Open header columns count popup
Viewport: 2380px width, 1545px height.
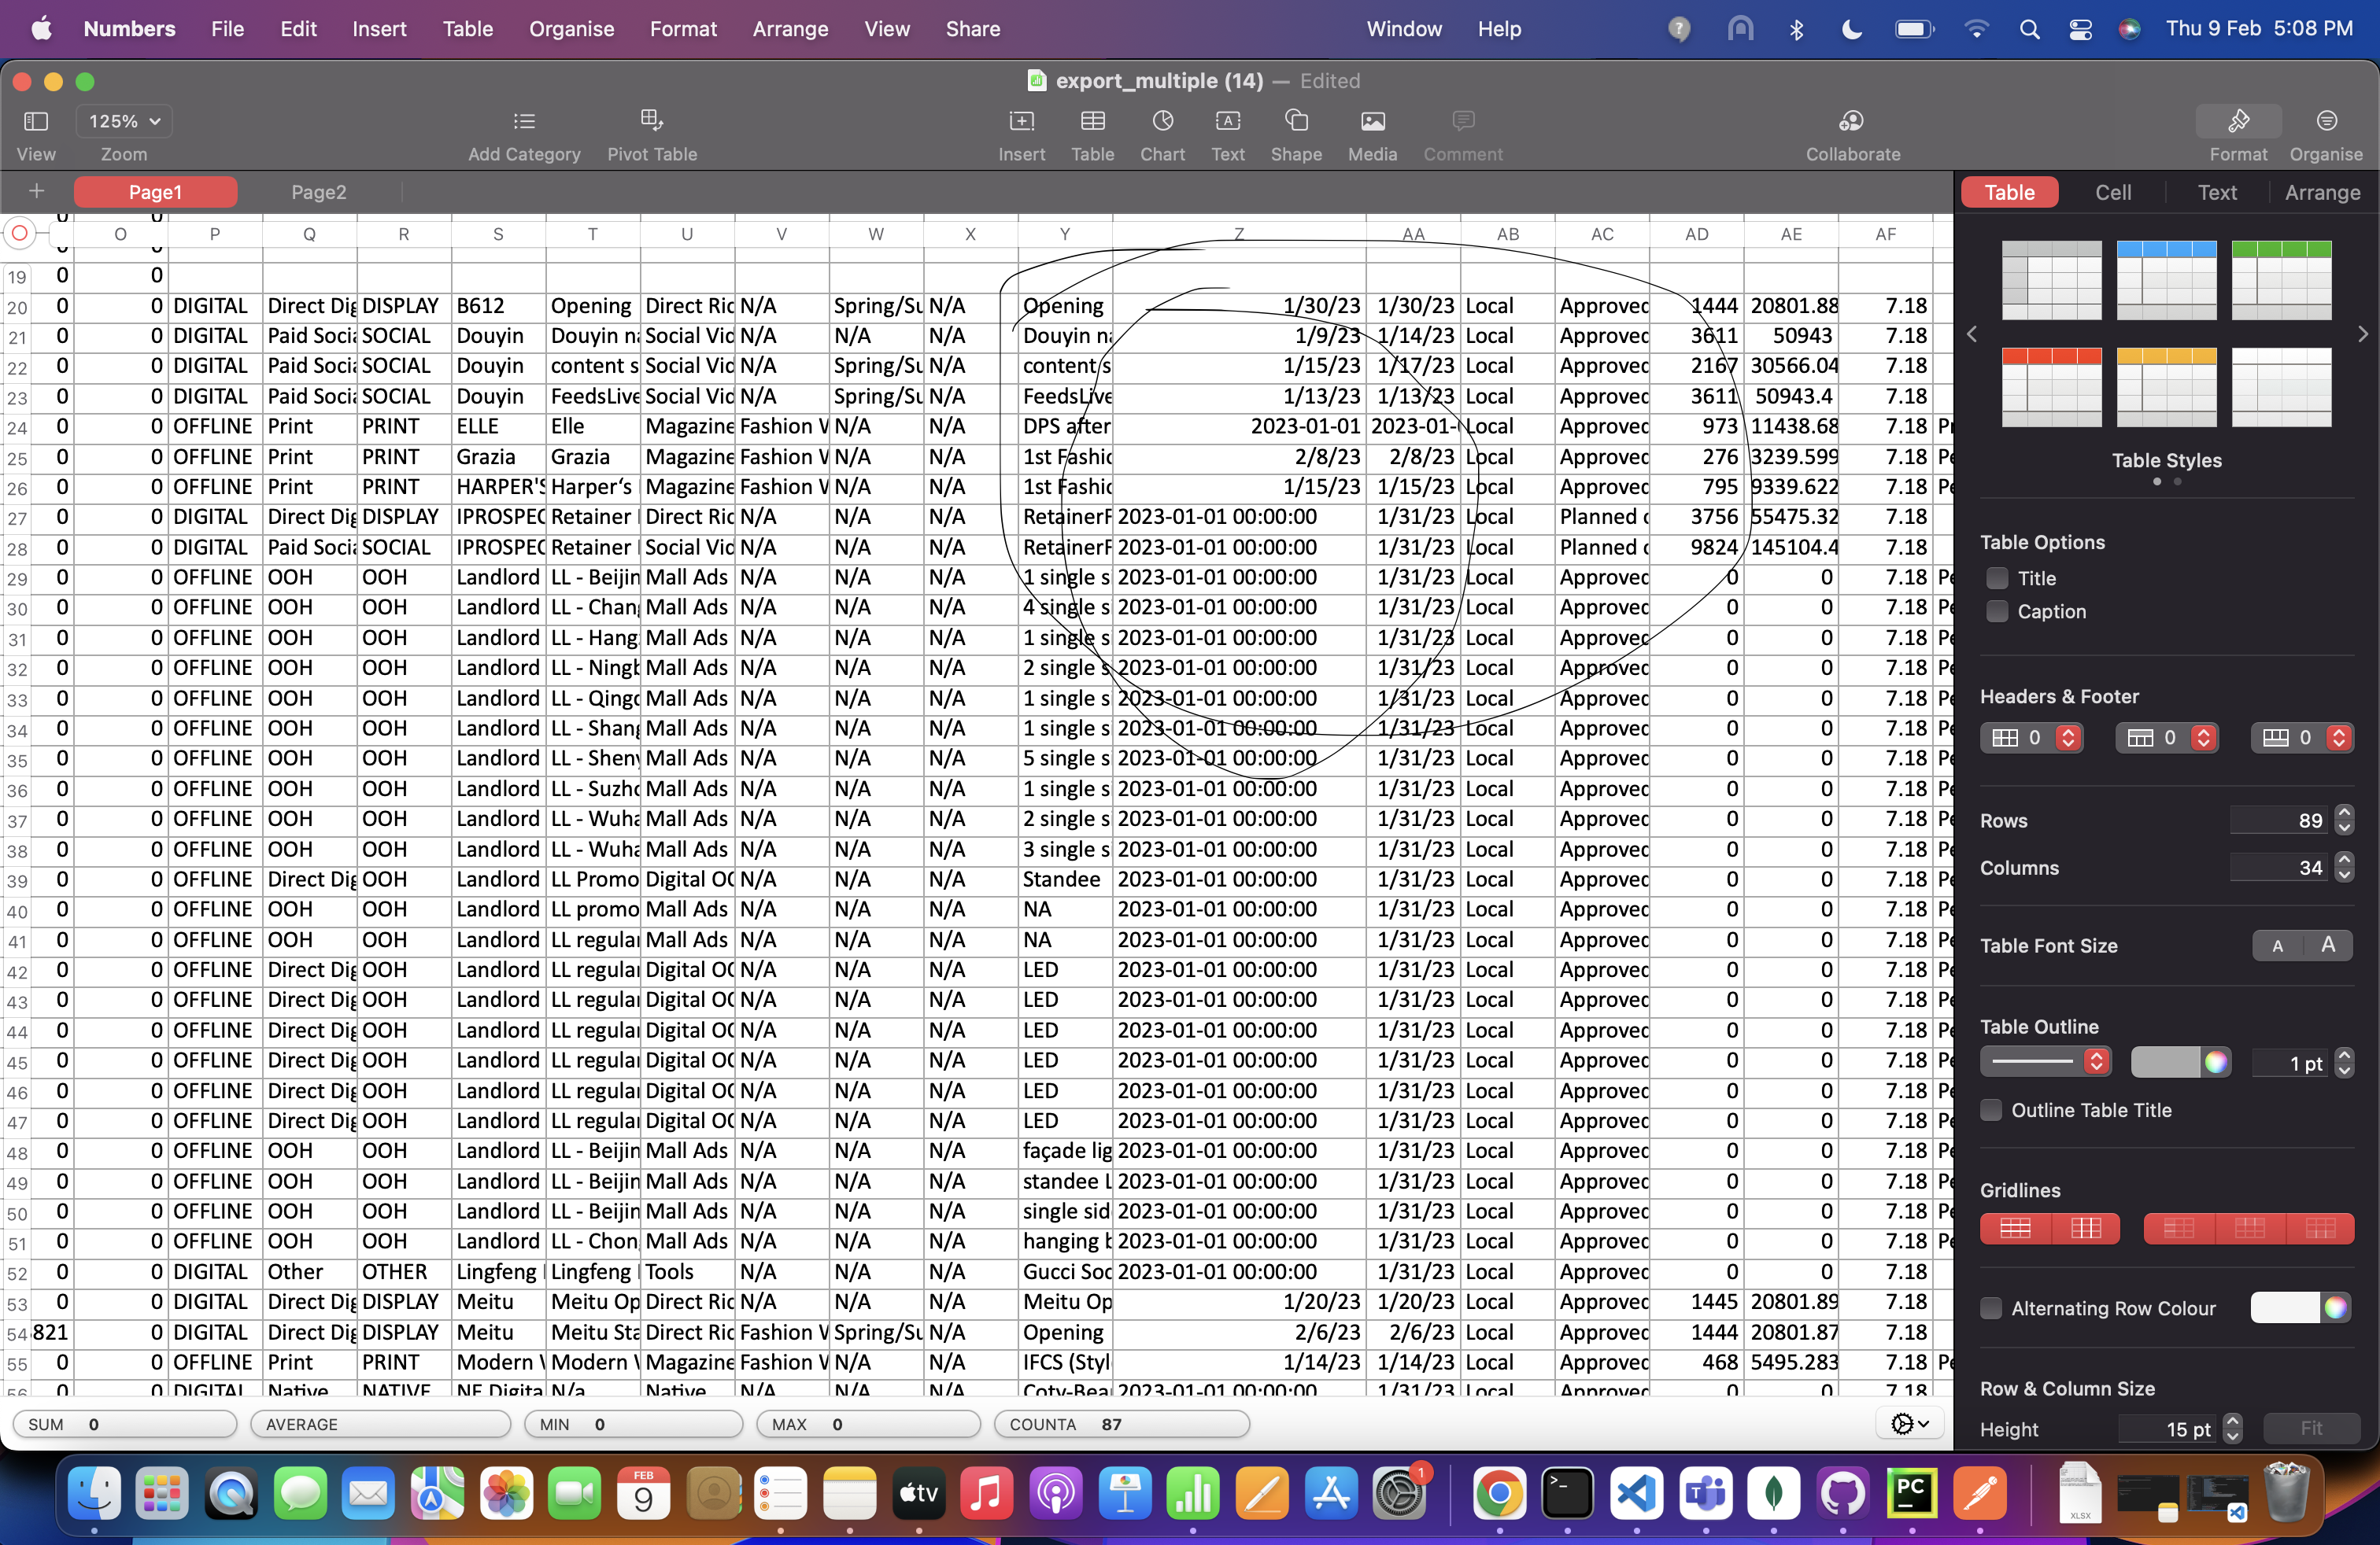click(2031, 738)
